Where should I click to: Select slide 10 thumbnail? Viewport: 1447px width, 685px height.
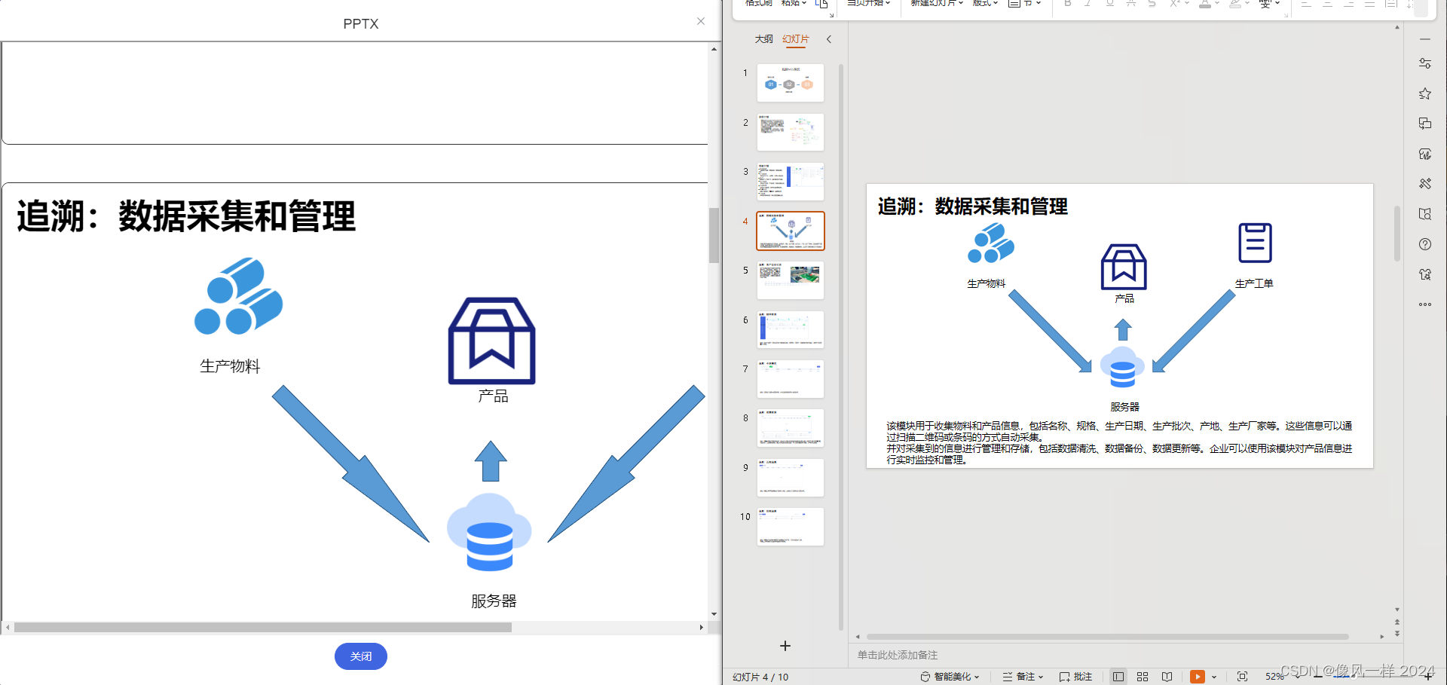click(x=791, y=527)
